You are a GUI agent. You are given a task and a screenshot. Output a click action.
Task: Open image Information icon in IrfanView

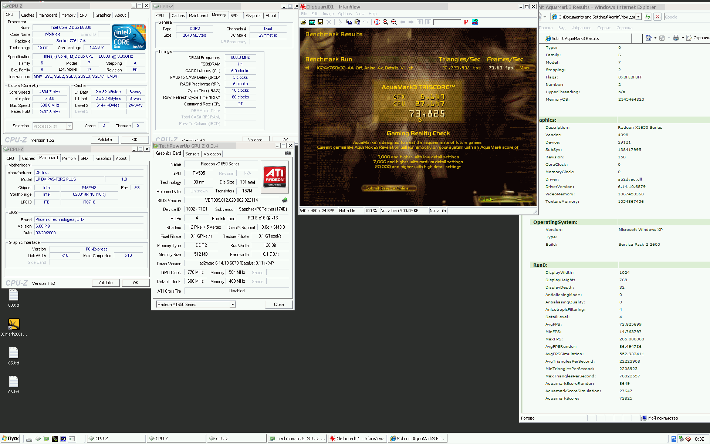pos(377,22)
